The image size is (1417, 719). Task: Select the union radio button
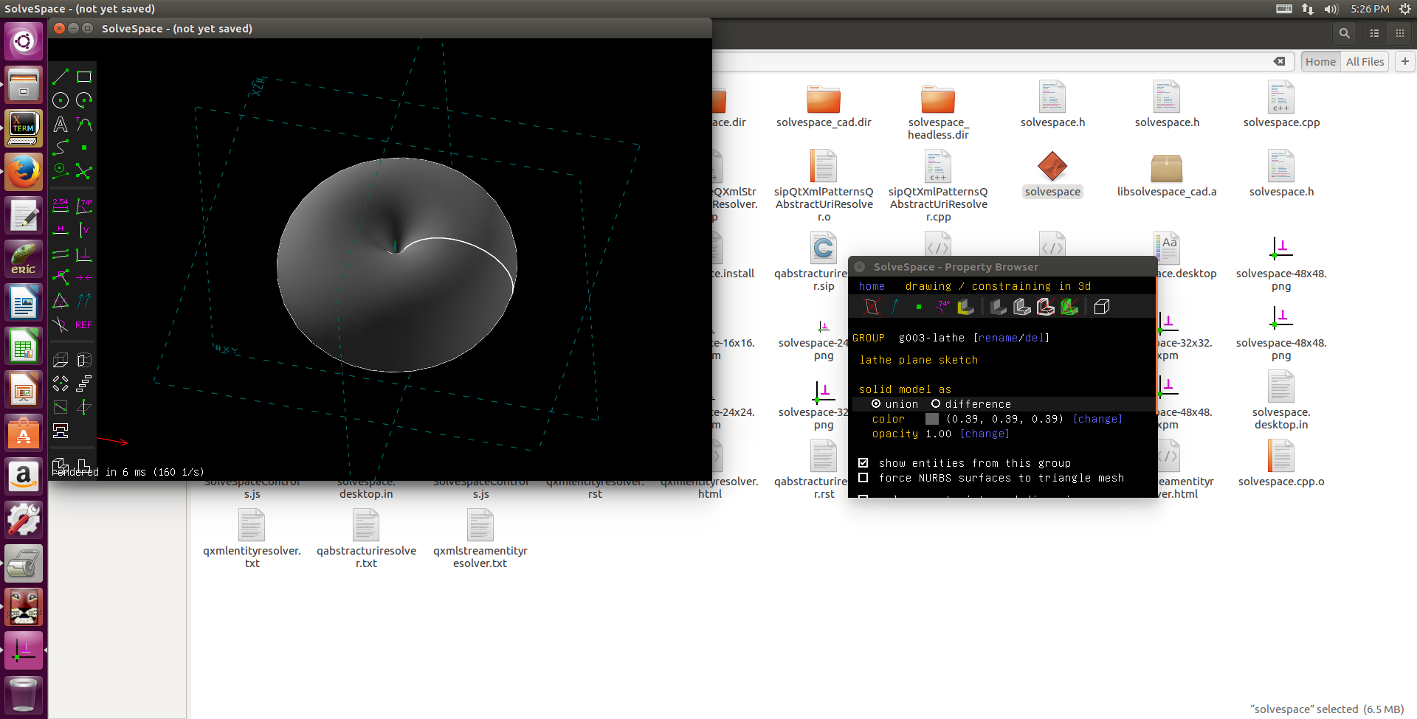point(876,404)
